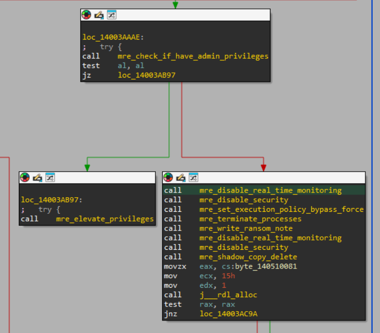Click group nodes icon on loc_14003AB97 node
The height and width of the screenshot is (333, 380).
click(x=50, y=177)
